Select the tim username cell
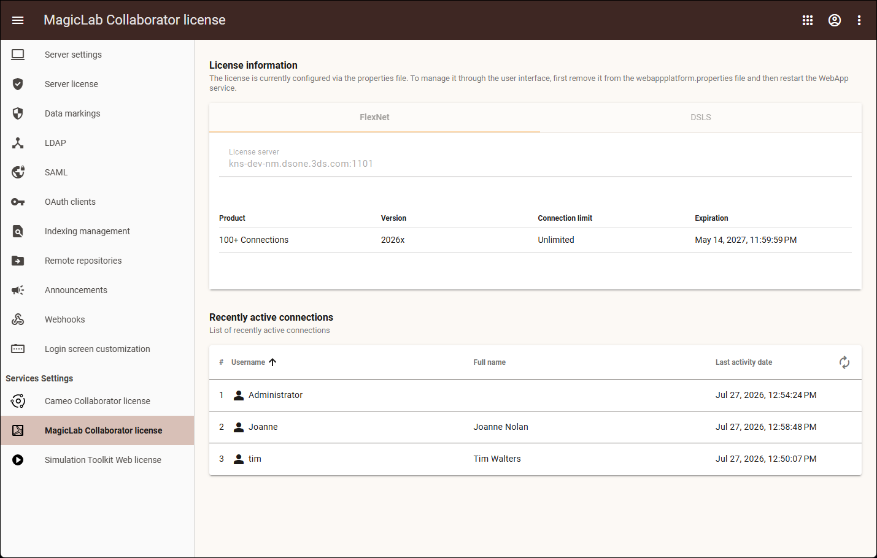The height and width of the screenshot is (558, 877). point(255,459)
